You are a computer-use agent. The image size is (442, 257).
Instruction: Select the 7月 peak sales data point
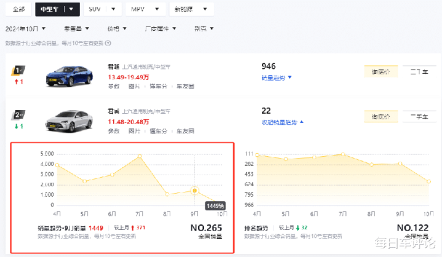(x=140, y=156)
